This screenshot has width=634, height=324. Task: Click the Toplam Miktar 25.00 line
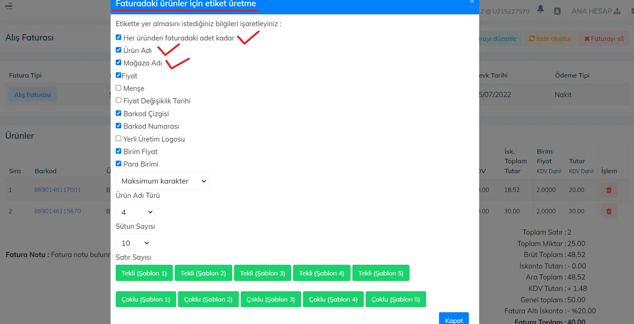551,244
